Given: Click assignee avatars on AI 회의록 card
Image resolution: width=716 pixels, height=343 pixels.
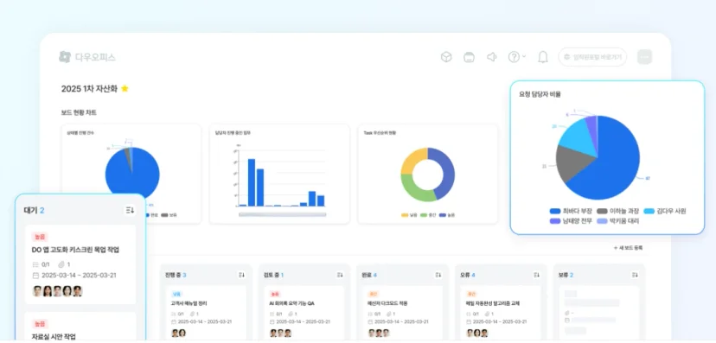Looking at the screenshot, I should coord(280,333).
